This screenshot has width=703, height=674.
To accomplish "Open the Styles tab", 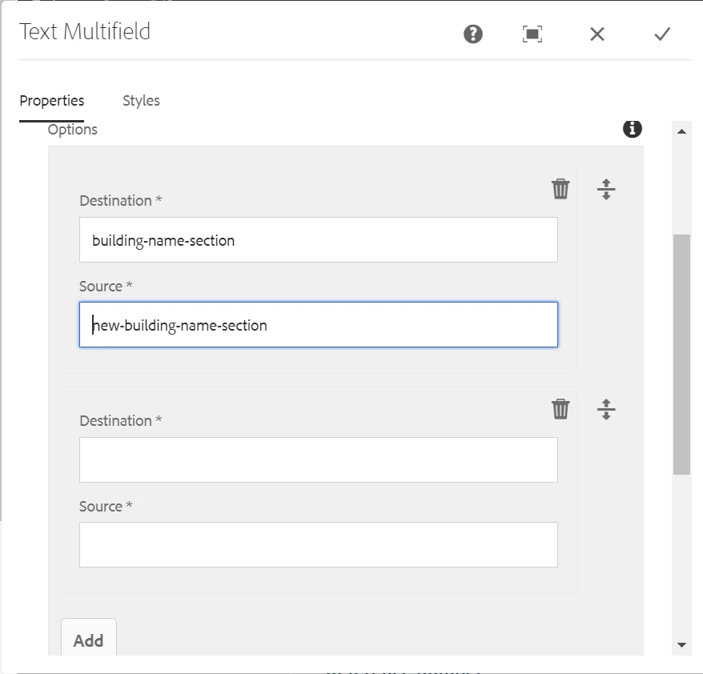I will point(141,101).
